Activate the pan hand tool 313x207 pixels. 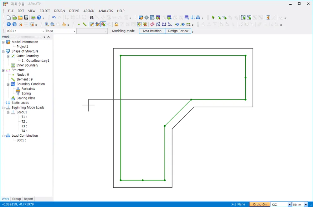click(64, 24)
